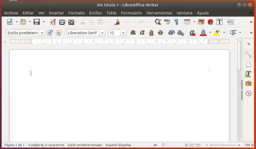Screen dimensions: 256x149
Task: Open the Editar menu
Action: point(28,13)
